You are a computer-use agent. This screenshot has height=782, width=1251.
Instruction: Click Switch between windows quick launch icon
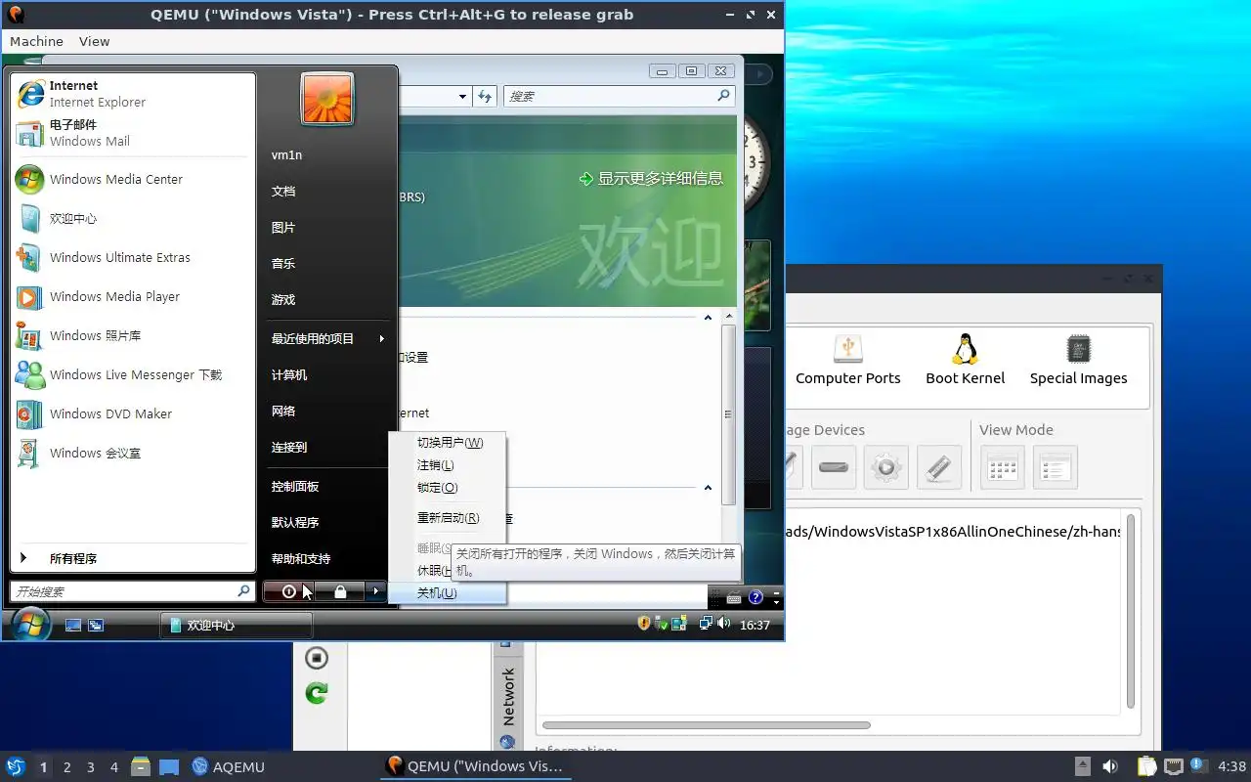pyautogui.click(x=96, y=626)
